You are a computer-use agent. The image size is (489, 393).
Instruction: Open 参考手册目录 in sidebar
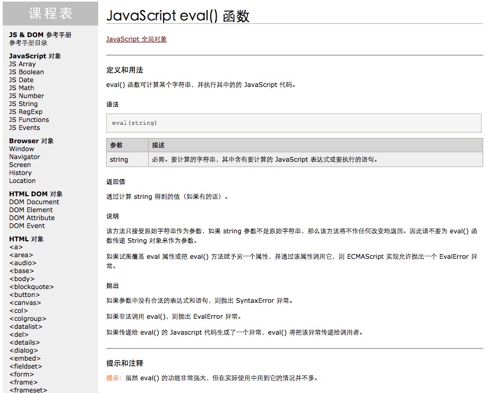pos(28,42)
